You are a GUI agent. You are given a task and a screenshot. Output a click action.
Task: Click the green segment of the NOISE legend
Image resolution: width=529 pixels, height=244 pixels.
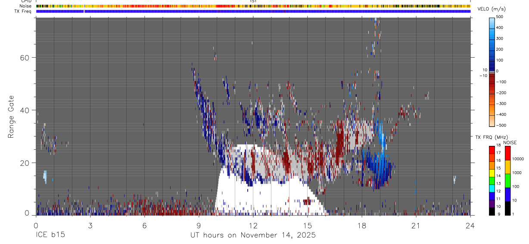pyautogui.click(x=507, y=181)
